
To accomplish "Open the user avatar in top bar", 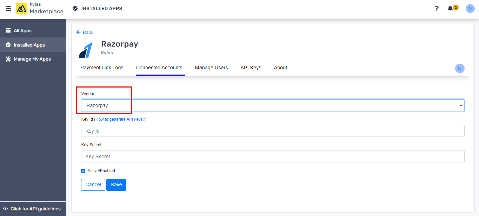I will [470, 8].
